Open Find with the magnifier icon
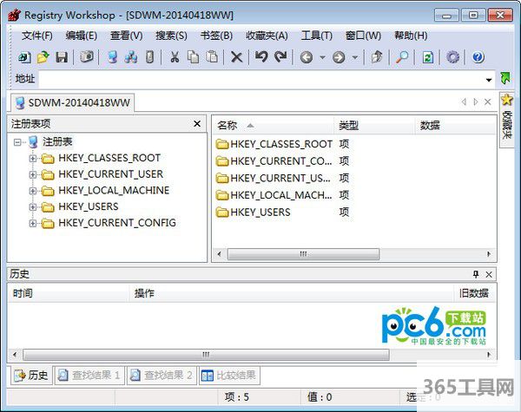 pos(401,57)
